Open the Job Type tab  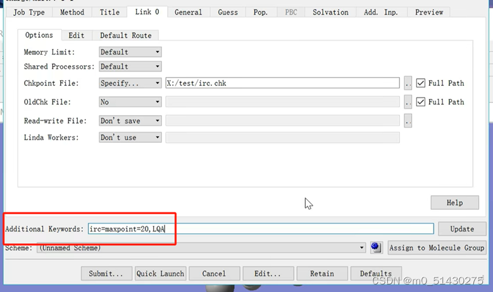tap(29, 12)
